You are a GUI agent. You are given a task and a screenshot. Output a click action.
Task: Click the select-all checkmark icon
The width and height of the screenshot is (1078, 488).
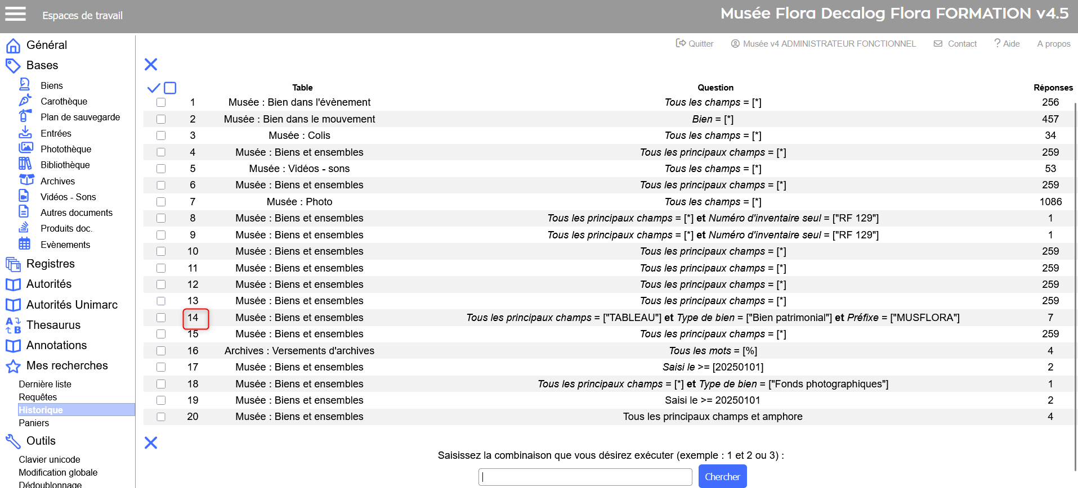pos(153,88)
